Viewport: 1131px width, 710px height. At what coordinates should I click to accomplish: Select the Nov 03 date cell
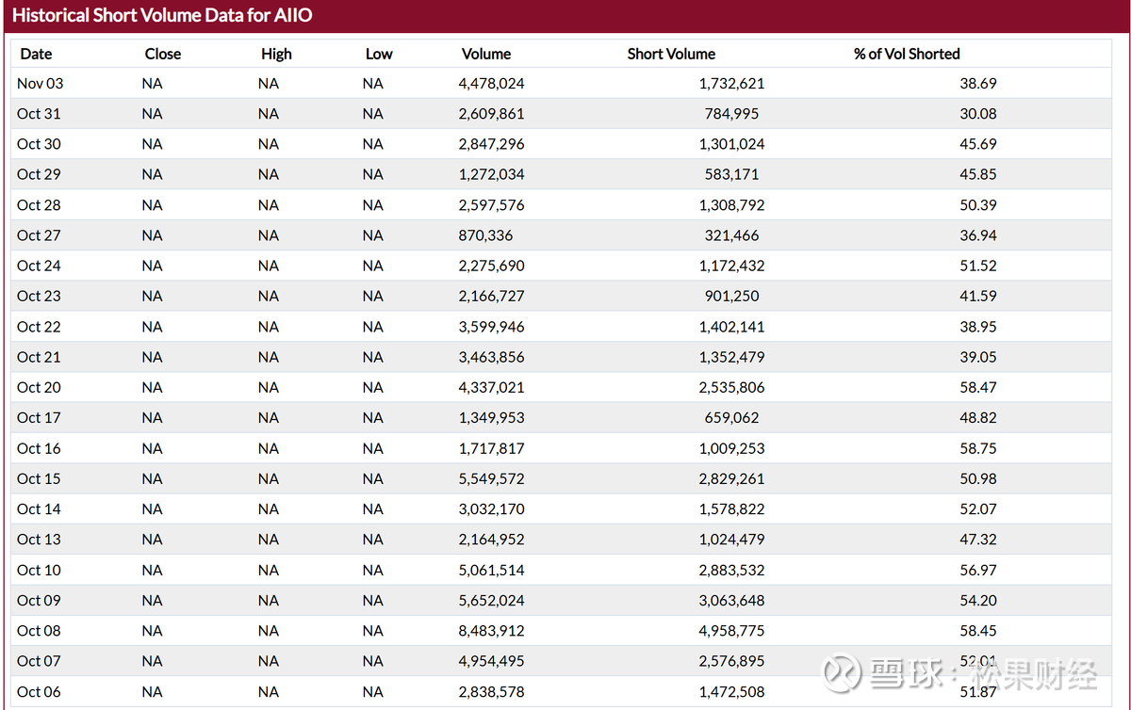(41, 84)
